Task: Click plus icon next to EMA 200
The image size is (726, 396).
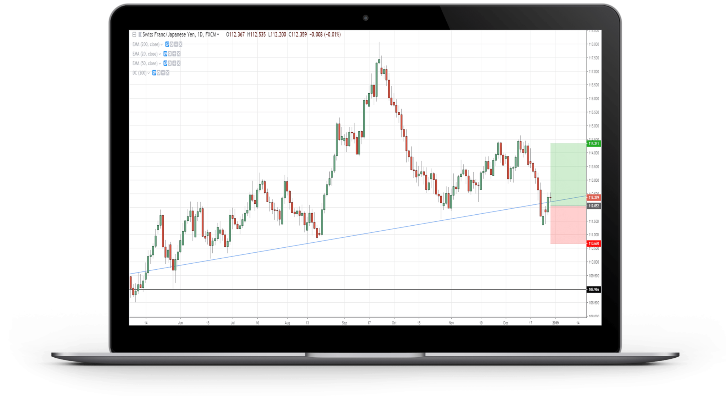Action: coord(176,44)
